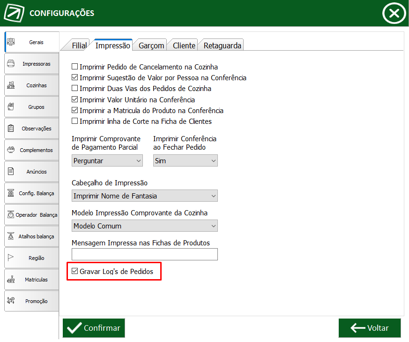The height and width of the screenshot is (342, 409).
Task: Expand Modelo Impressão Comprovante da Cozinha dropdown
Action: (x=144, y=226)
